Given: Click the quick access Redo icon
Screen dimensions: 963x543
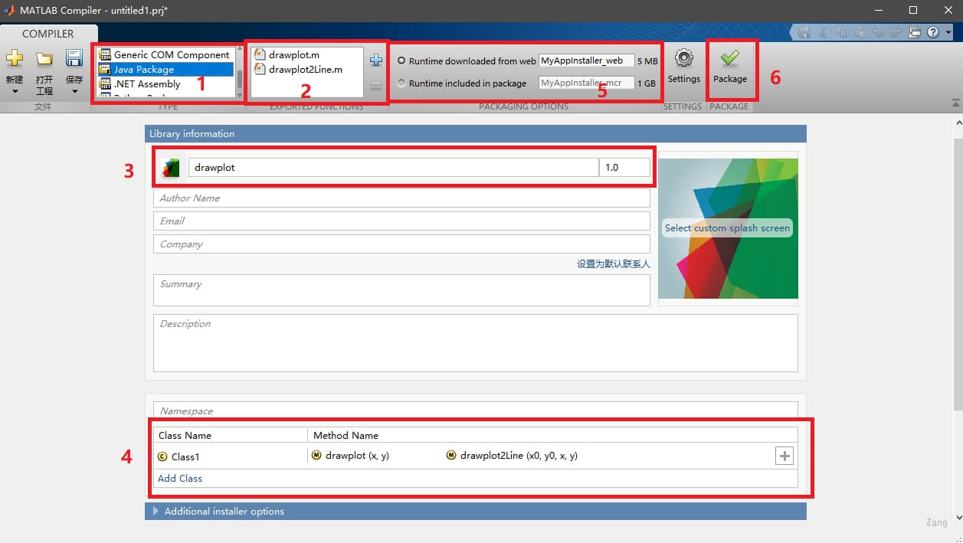Looking at the screenshot, I should (x=897, y=33).
